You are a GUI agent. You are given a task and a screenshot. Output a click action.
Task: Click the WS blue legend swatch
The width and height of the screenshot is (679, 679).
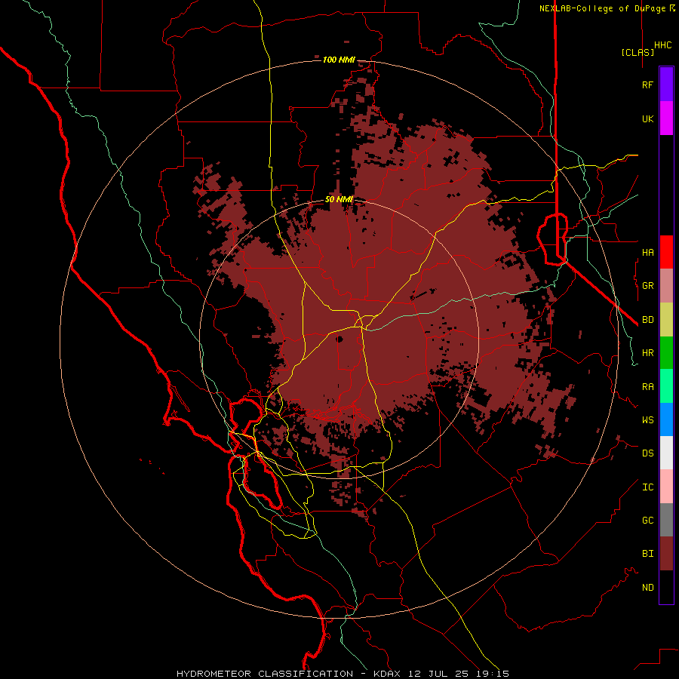point(666,419)
